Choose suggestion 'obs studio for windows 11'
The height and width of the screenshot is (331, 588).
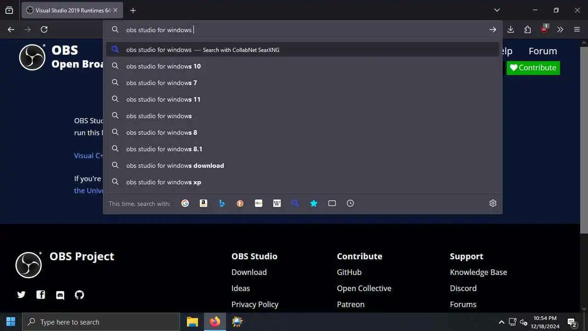click(x=303, y=99)
